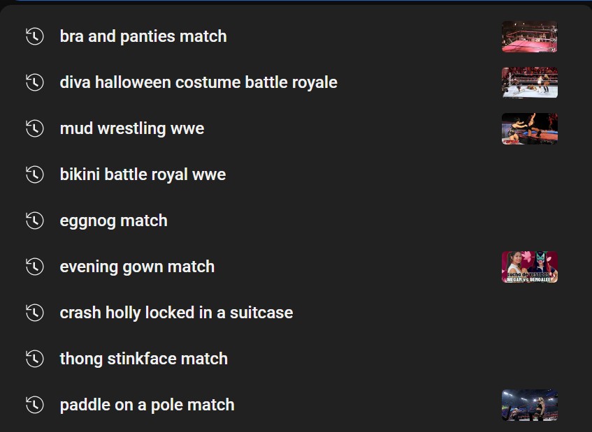Open thumbnail for 'bra and panties match'
The width and height of the screenshot is (592, 432).
pyautogui.click(x=529, y=36)
